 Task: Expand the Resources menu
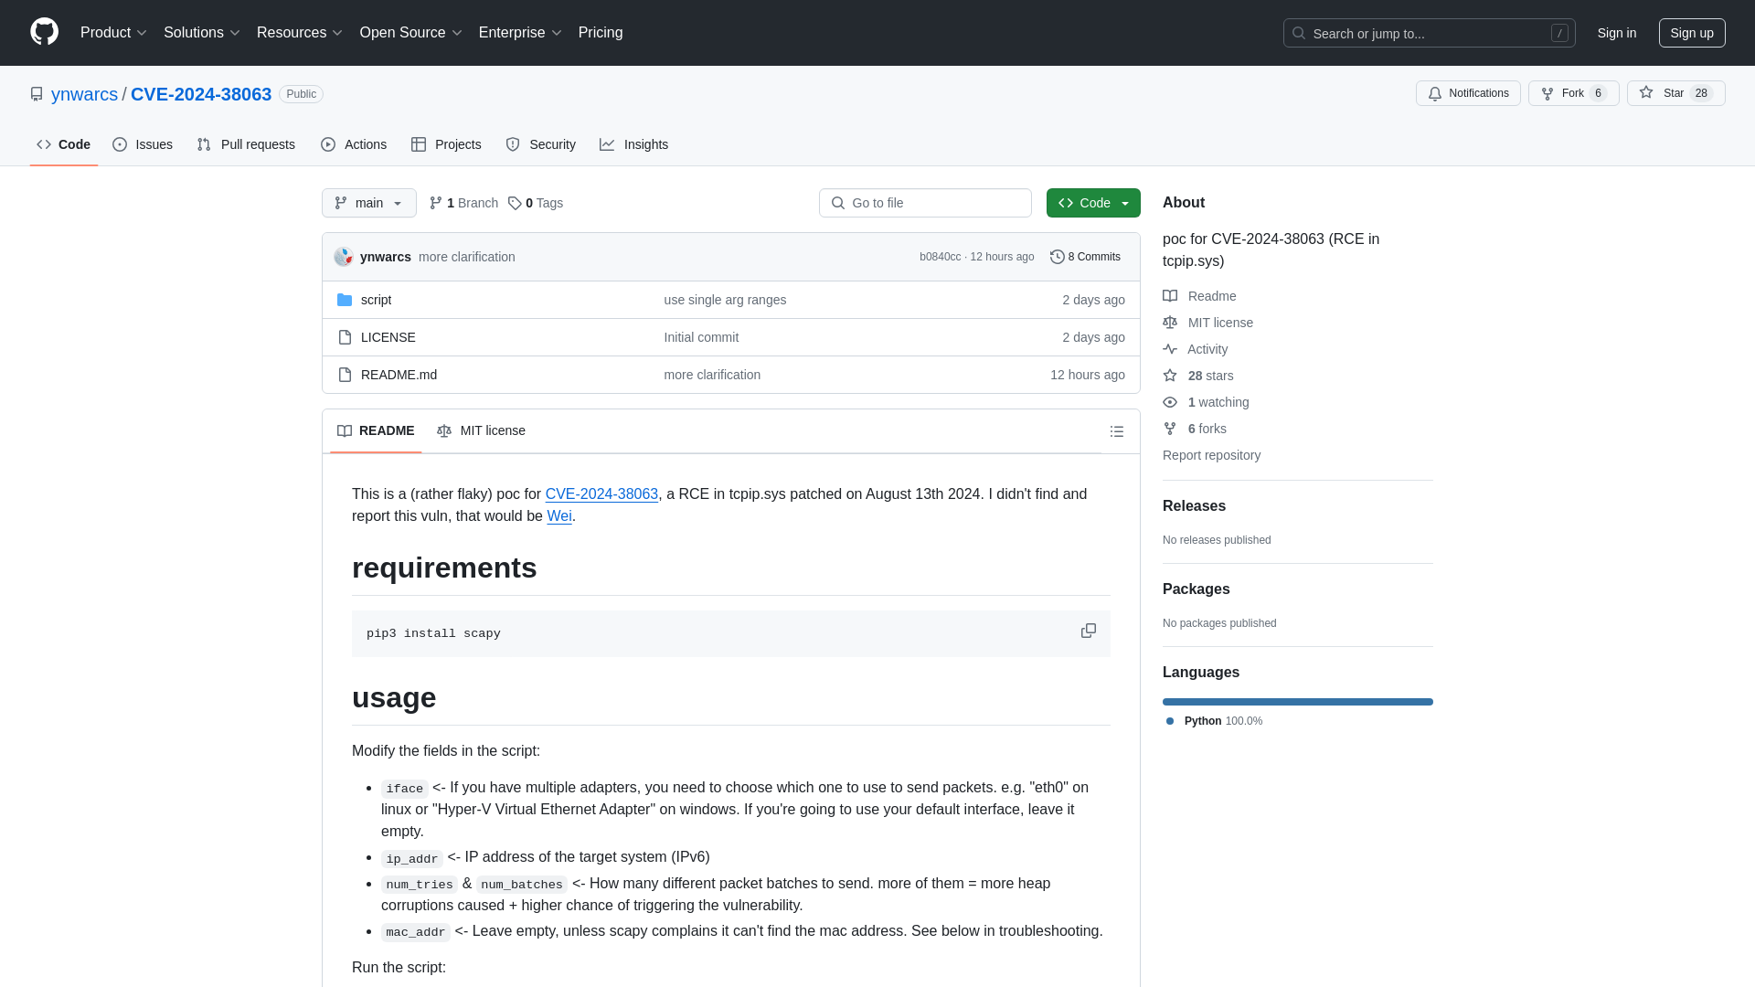(300, 32)
